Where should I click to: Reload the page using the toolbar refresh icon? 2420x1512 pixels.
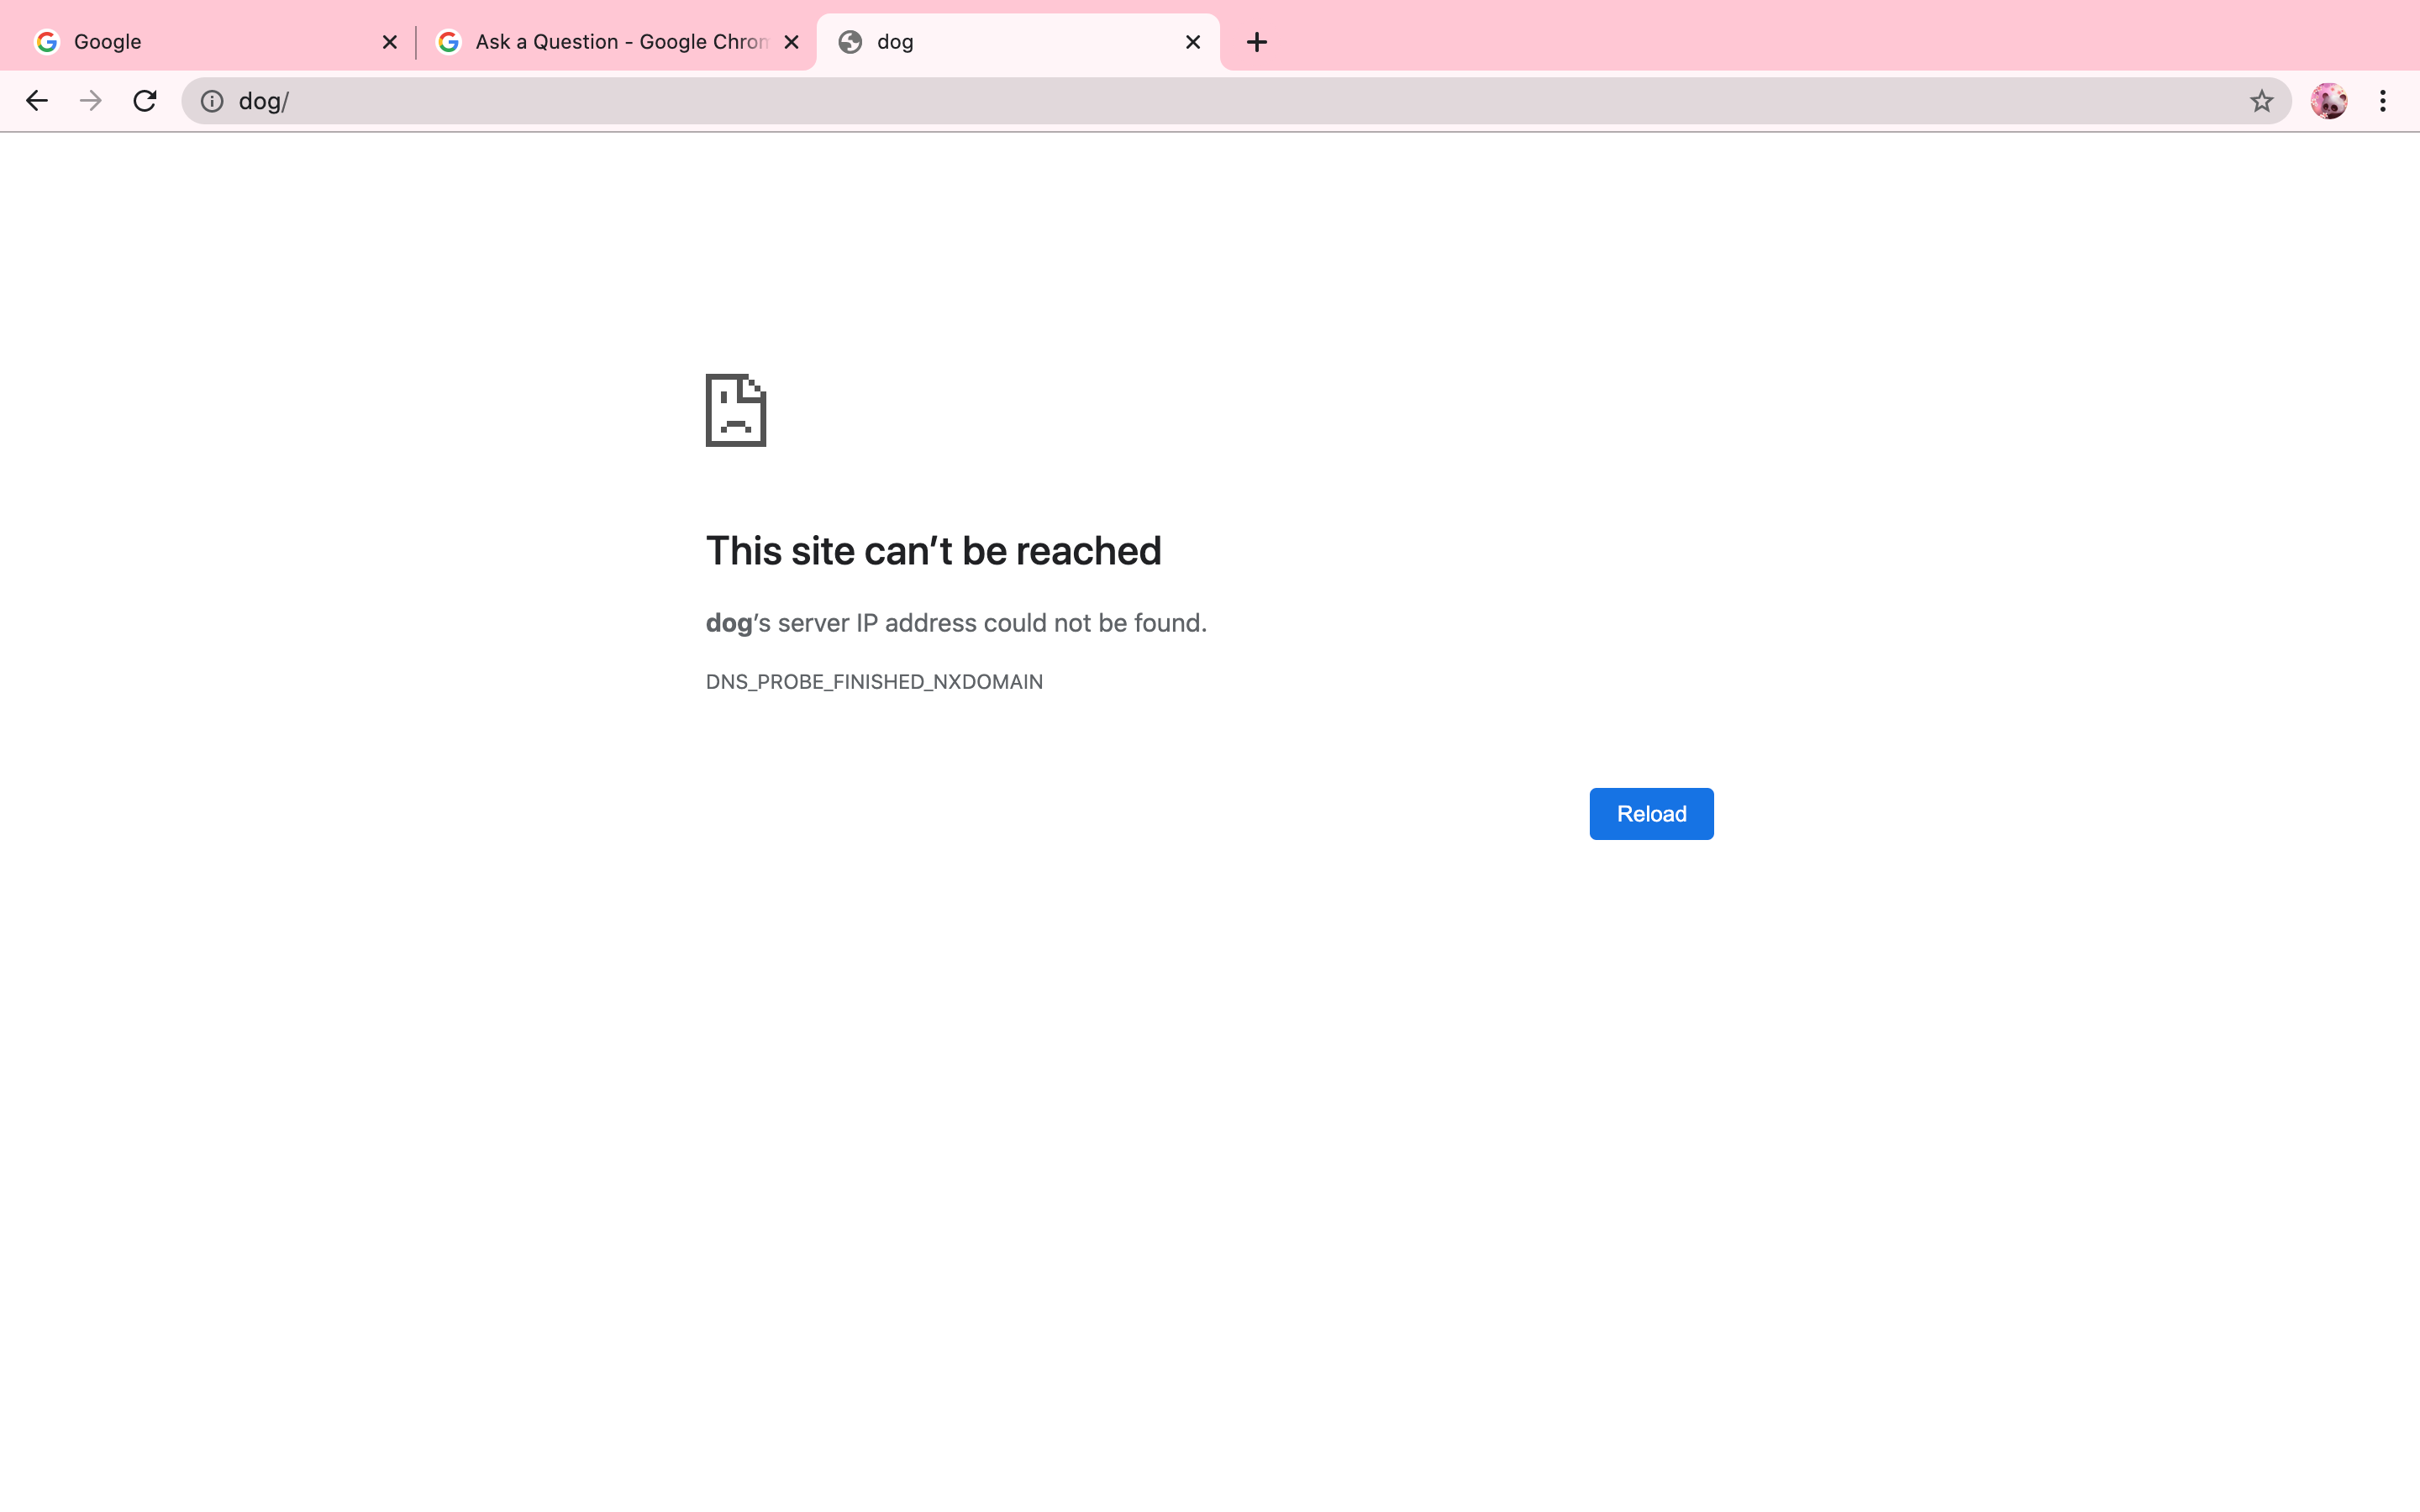[x=145, y=101]
